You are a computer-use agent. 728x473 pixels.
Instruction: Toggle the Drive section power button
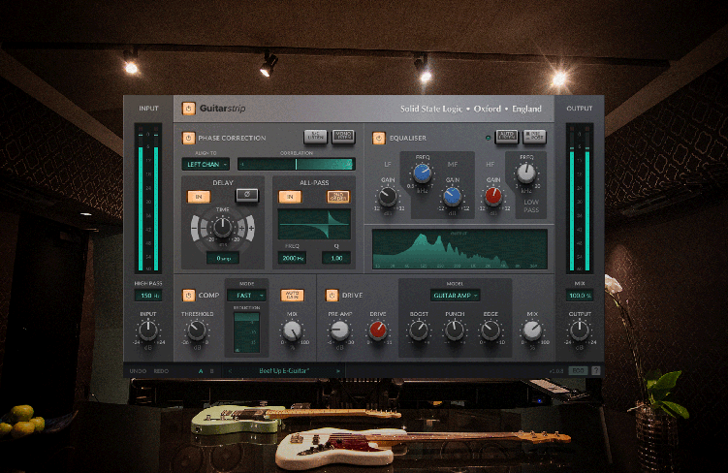332,296
